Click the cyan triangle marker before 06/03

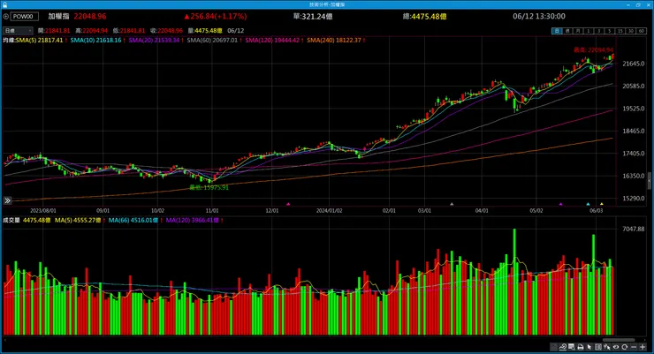(588, 204)
